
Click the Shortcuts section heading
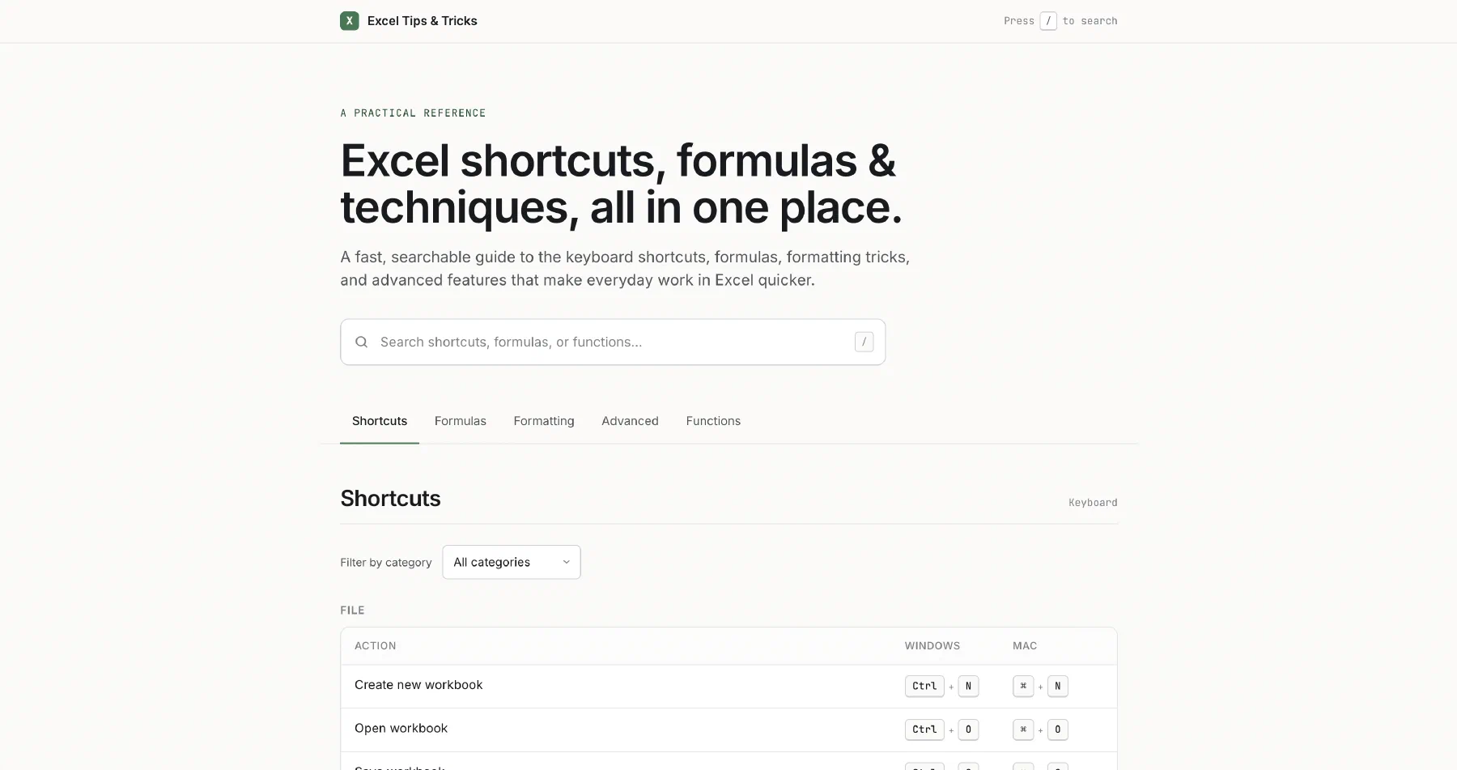pyautogui.click(x=390, y=499)
